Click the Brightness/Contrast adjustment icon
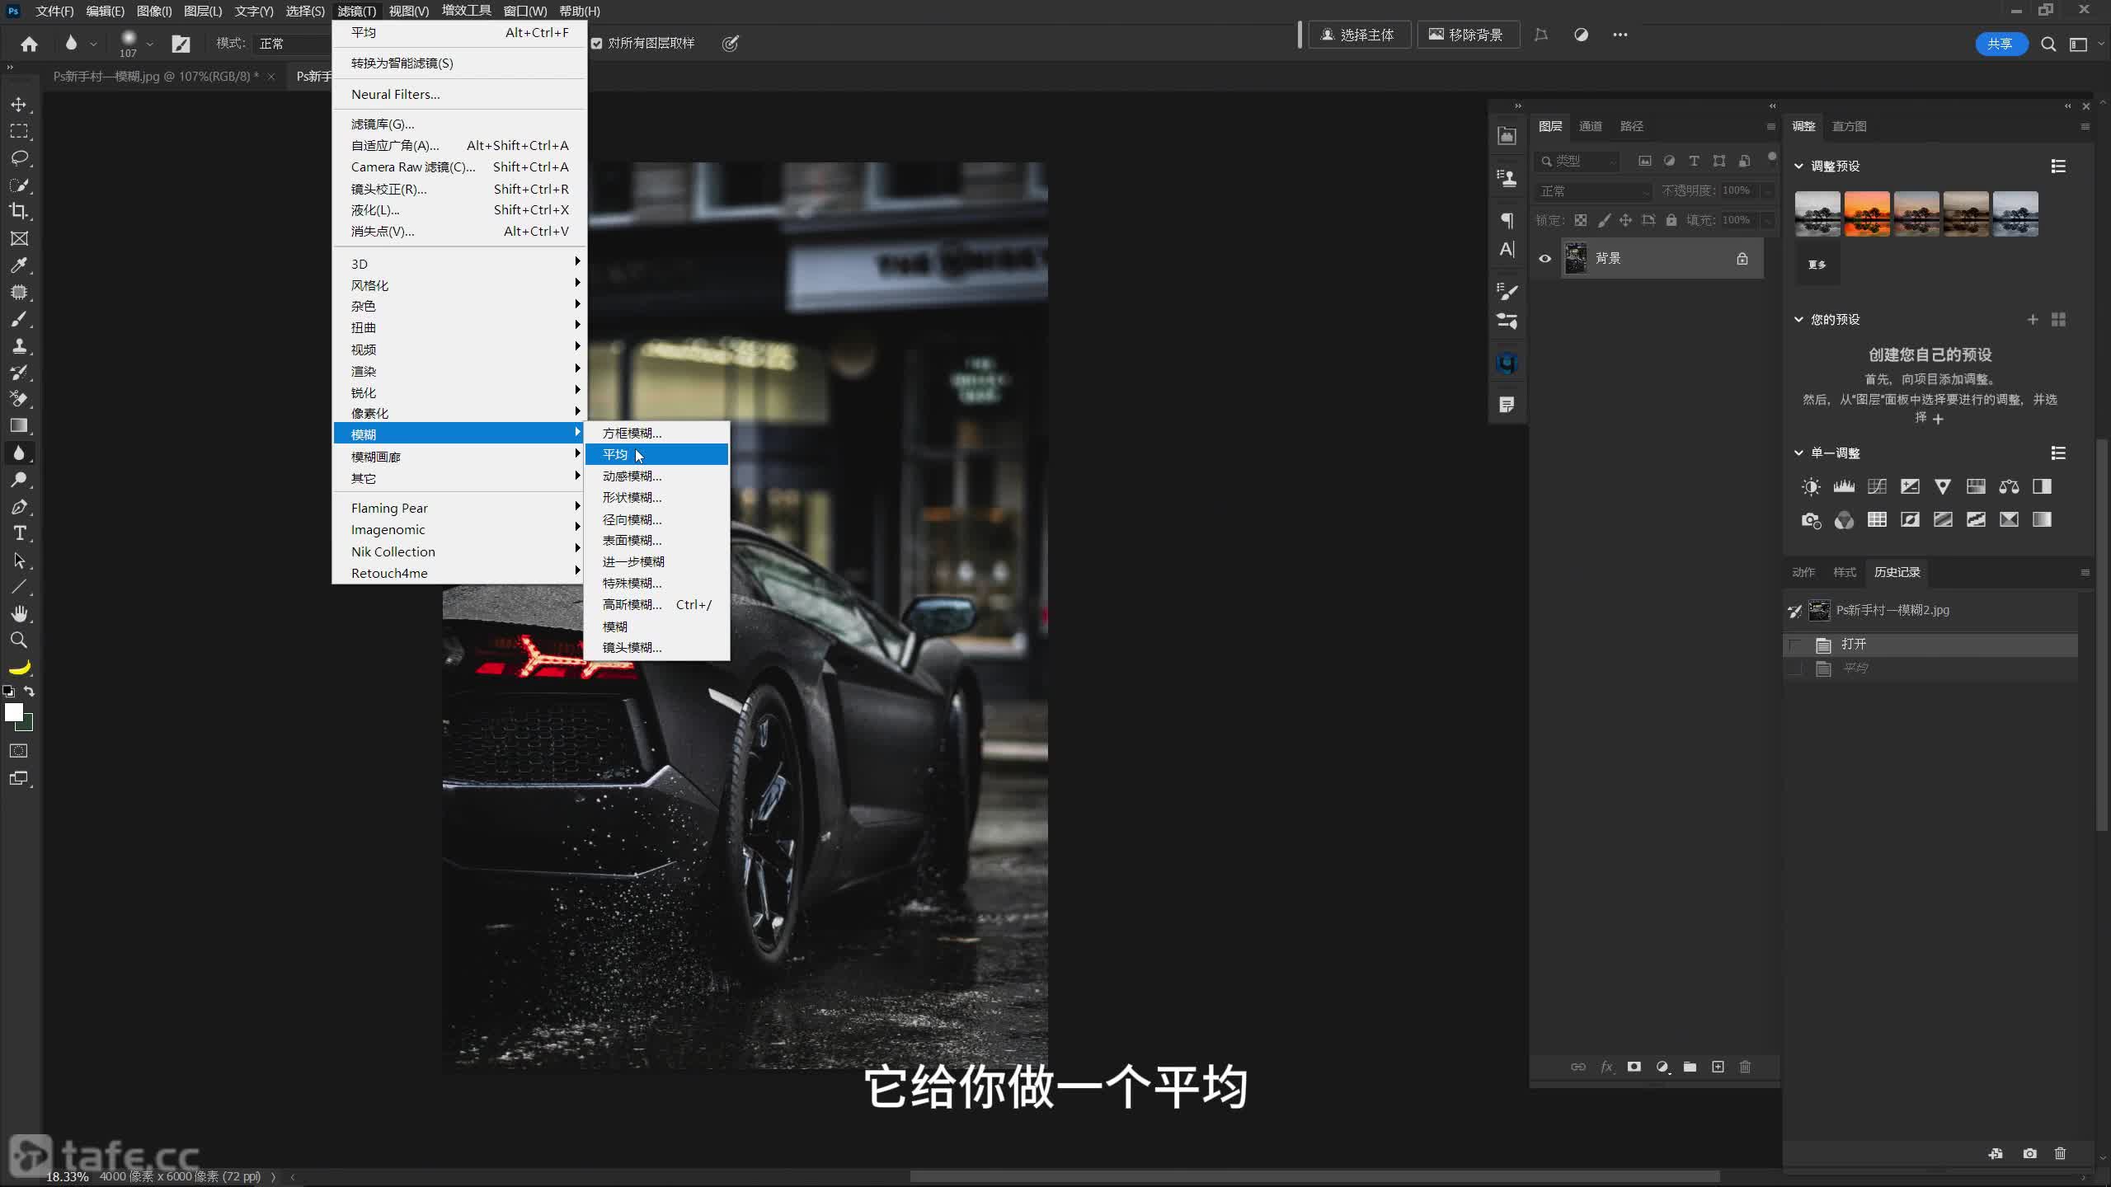 click(x=1811, y=487)
